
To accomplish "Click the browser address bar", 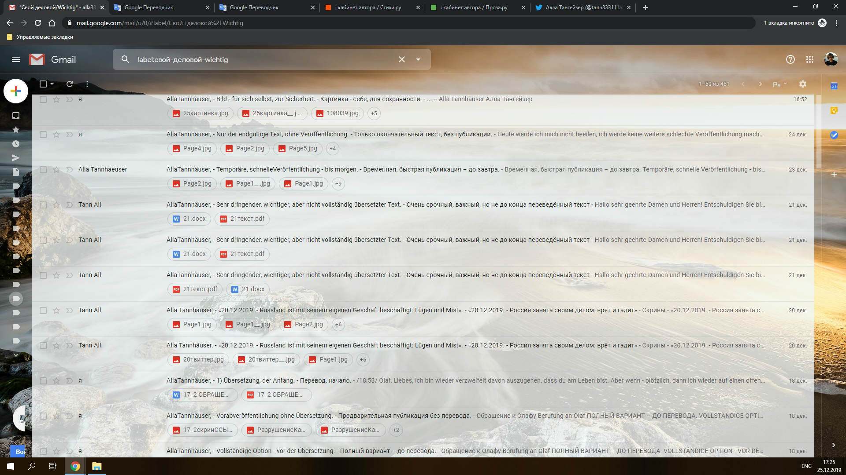I will (x=408, y=23).
